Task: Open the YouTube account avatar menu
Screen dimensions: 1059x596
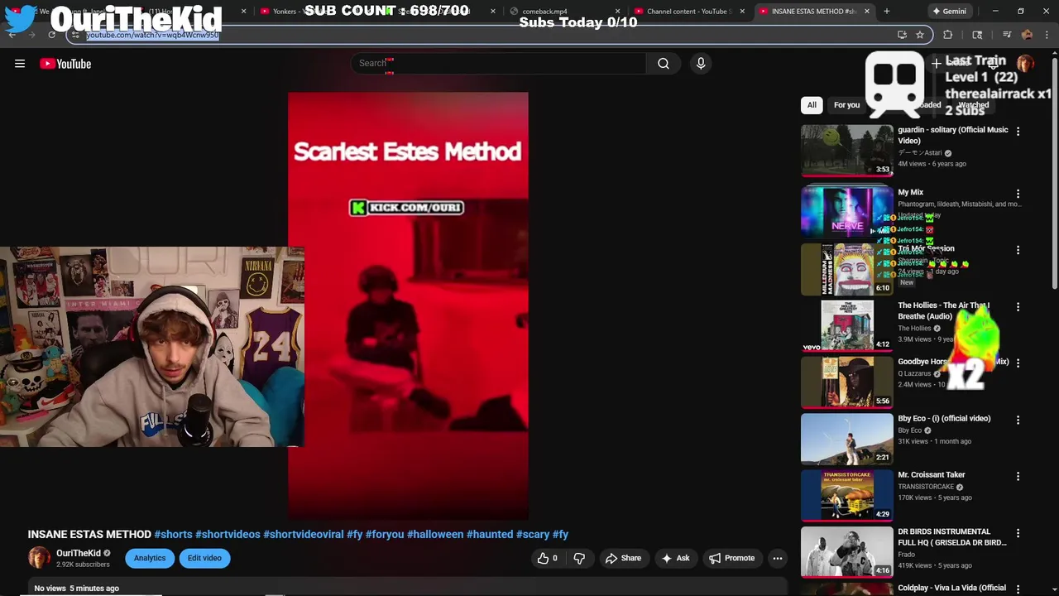Action: (1025, 64)
